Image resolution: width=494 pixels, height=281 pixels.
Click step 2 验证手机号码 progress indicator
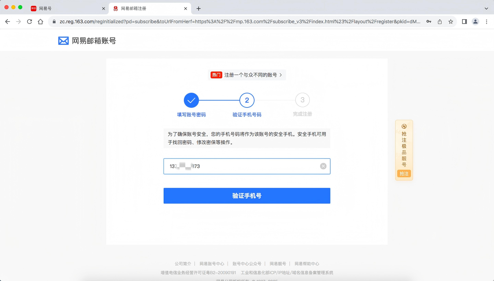[x=247, y=100]
